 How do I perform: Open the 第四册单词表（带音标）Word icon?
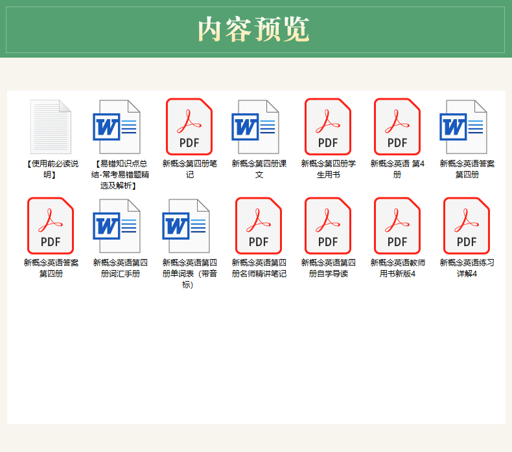pyautogui.click(x=186, y=226)
